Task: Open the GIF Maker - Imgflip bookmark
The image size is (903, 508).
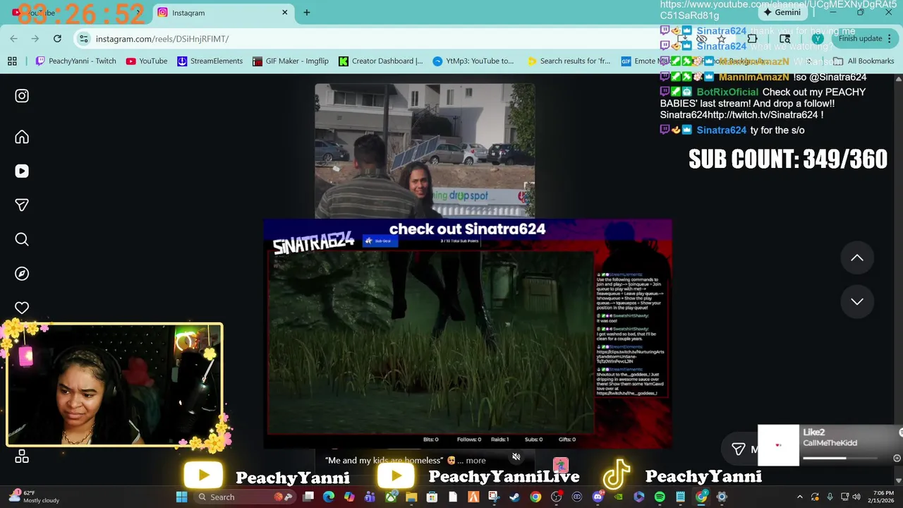Action: point(290,61)
